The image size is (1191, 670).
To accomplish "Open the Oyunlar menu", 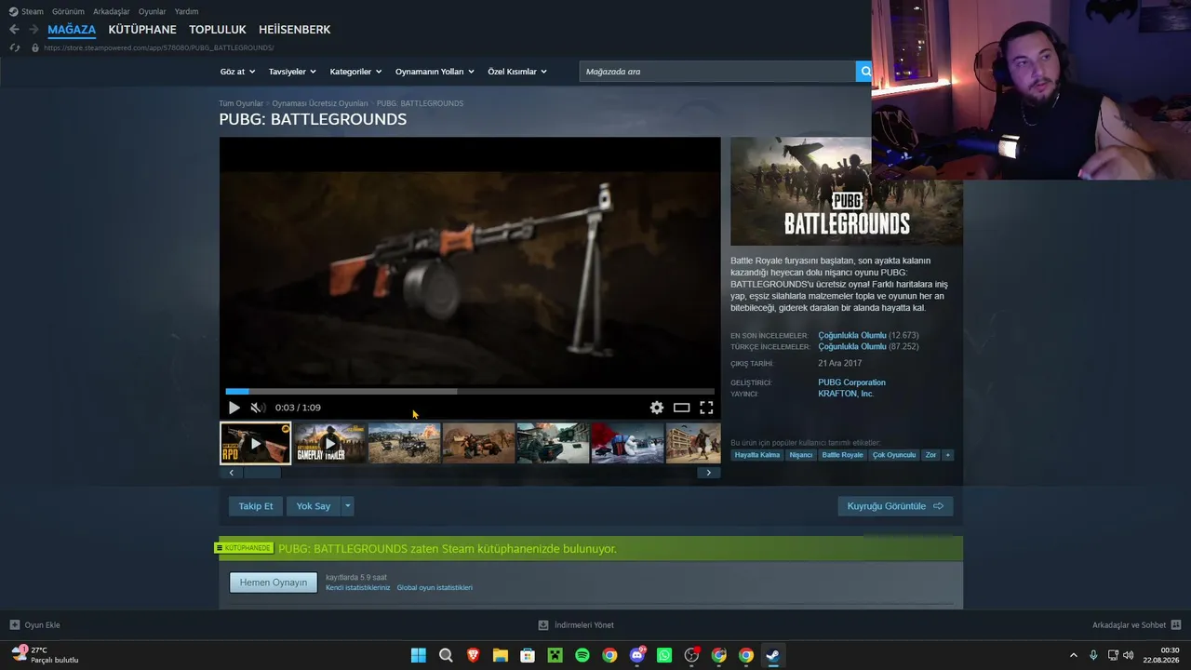I will pyautogui.click(x=153, y=11).
